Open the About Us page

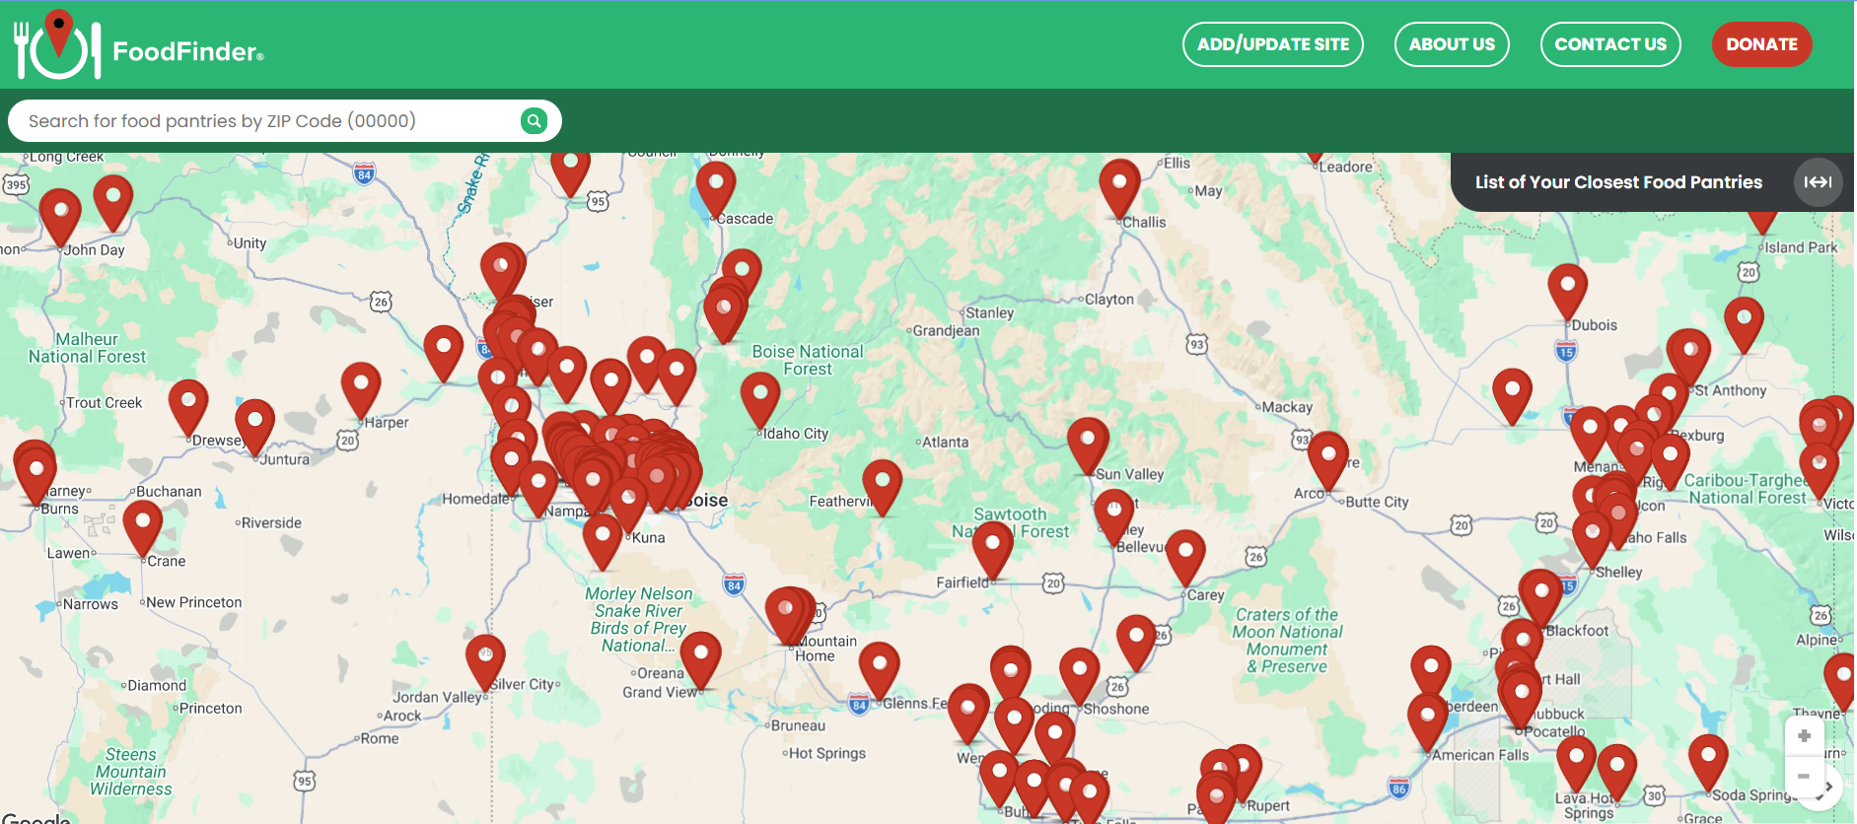(x=1452, y=44)
